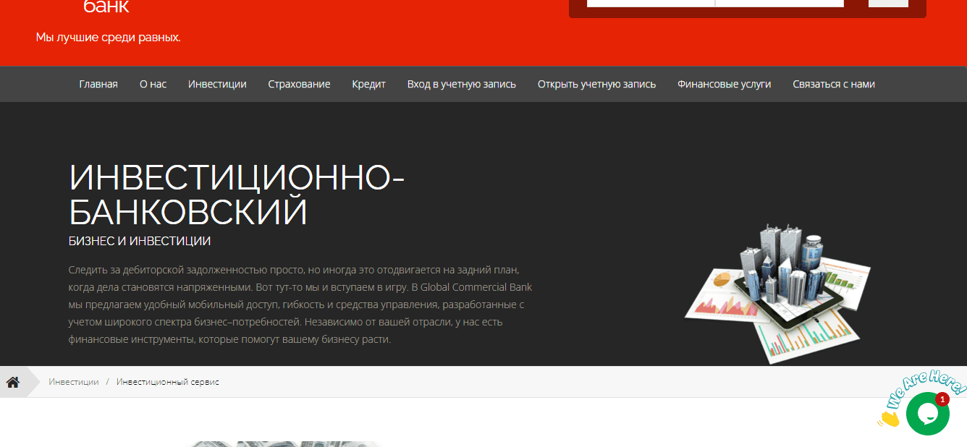Click the right white input field in header
This screenshot has height=447, width=967.
click(x=780, y=3)
